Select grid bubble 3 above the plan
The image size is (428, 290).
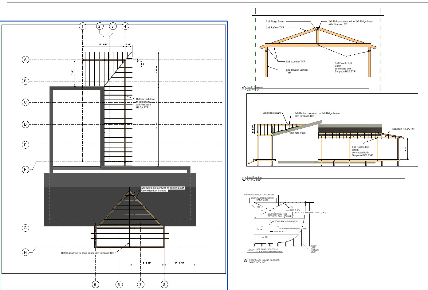(x=112, y=26)
